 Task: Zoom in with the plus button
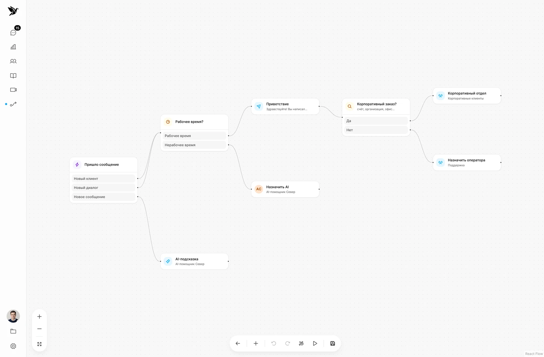(39, 317)
